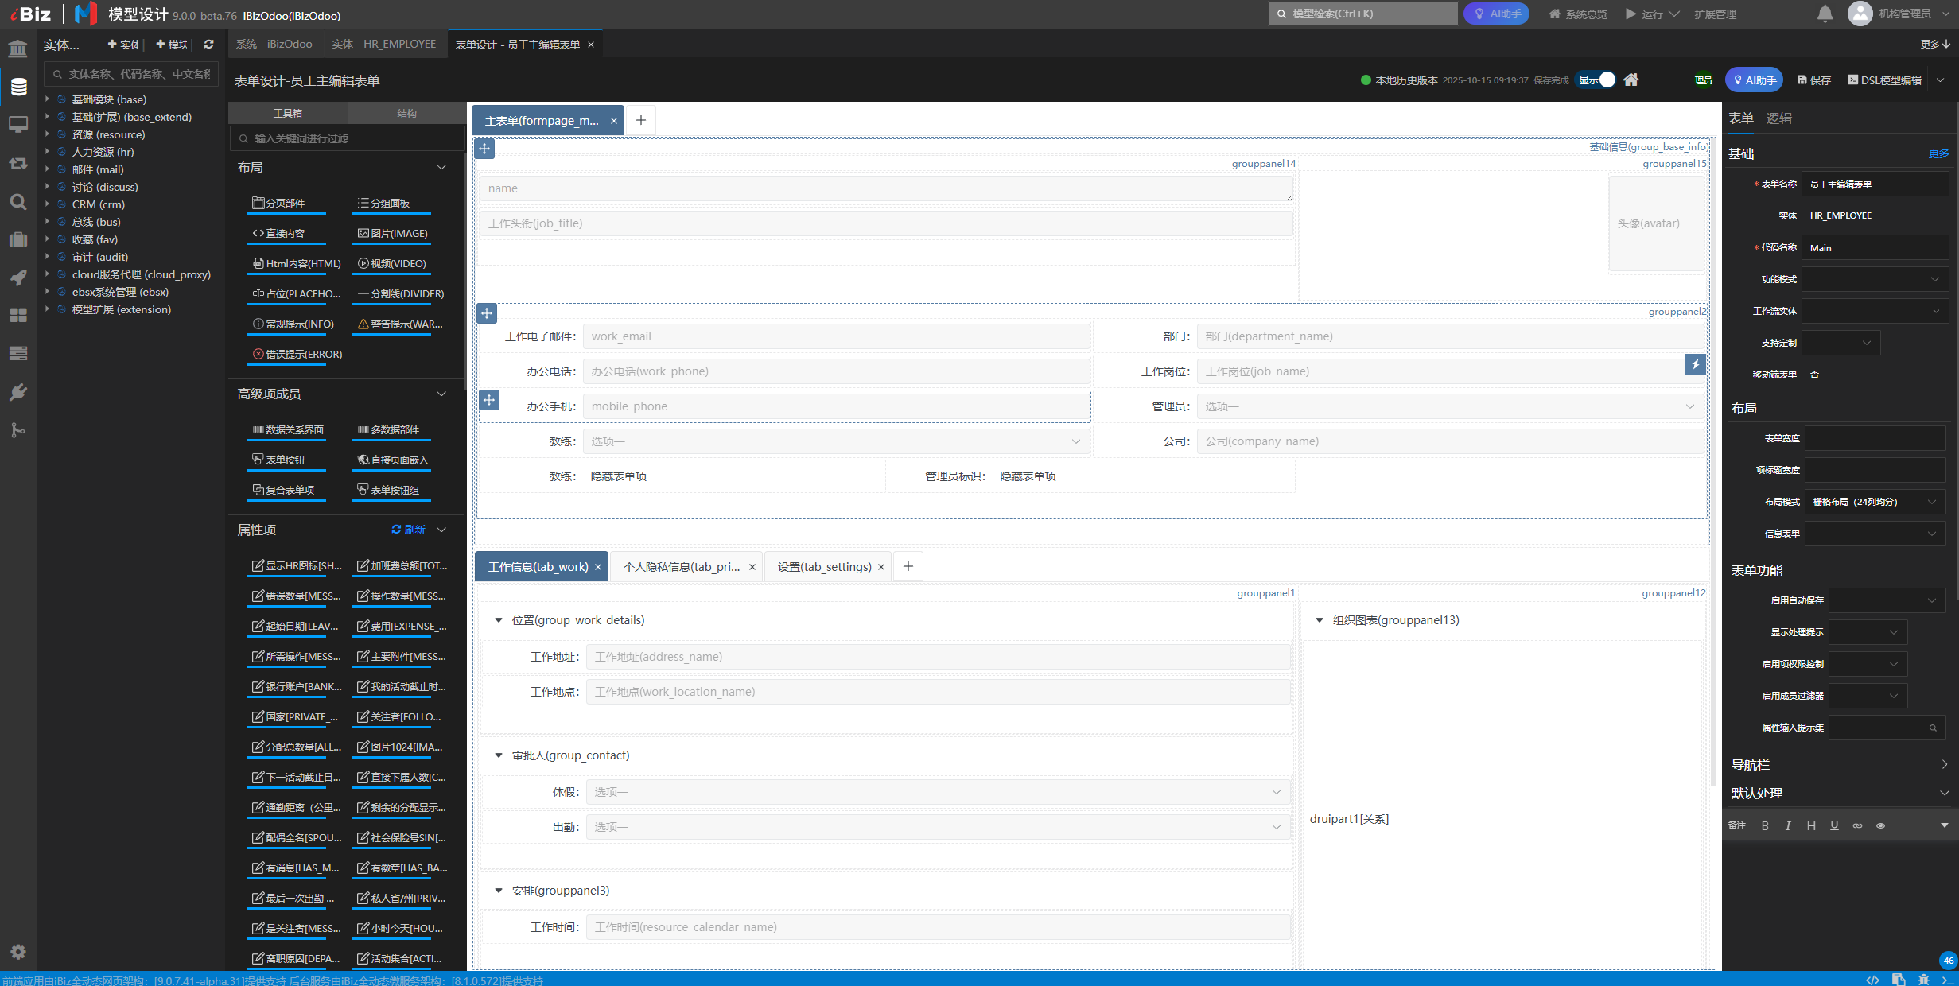
Task: Open the 启用自动保存 dropdown
Action: pyautogui.click(x=1886, y=600)
